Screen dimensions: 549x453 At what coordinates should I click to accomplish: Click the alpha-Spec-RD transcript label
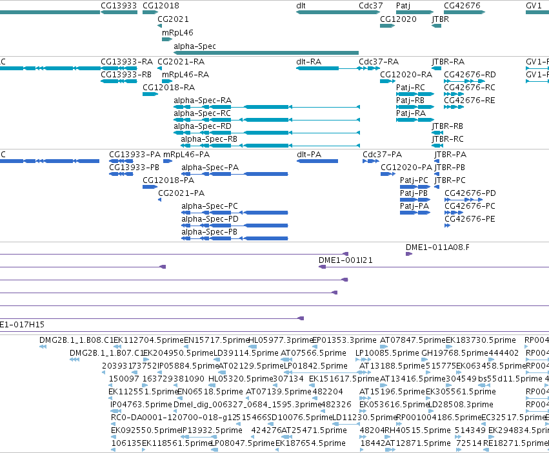(203, 126)
